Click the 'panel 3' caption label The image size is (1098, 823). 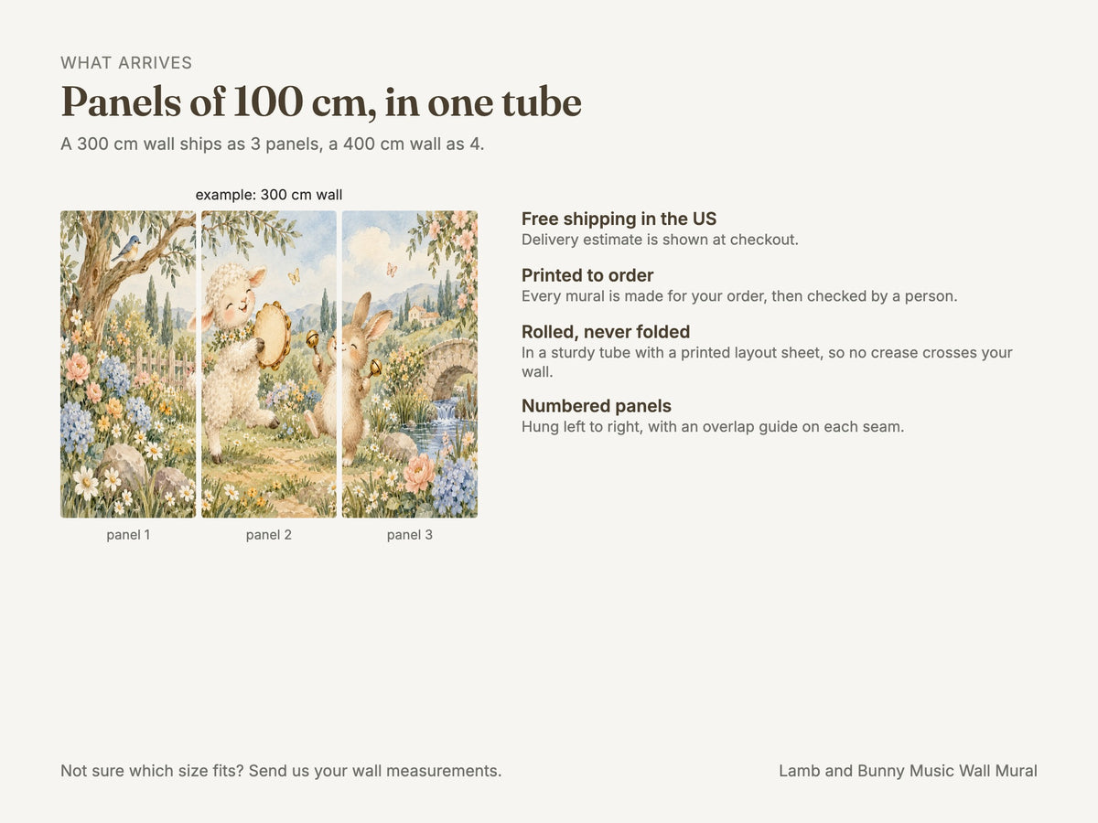pos(410,535)
